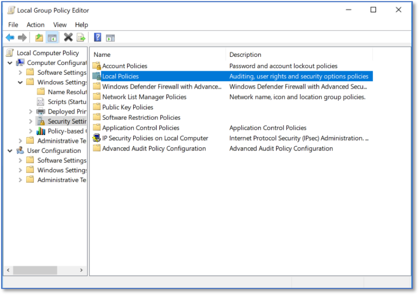This screenshot has width=419, height=295.
Task: Select Software Restriction Policies row text
Action: pyautogui.click(x=141, y=118)
